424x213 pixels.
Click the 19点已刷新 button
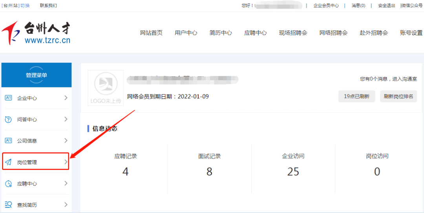(356, 96)
